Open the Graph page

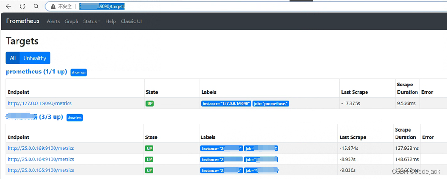pos(71,21)
